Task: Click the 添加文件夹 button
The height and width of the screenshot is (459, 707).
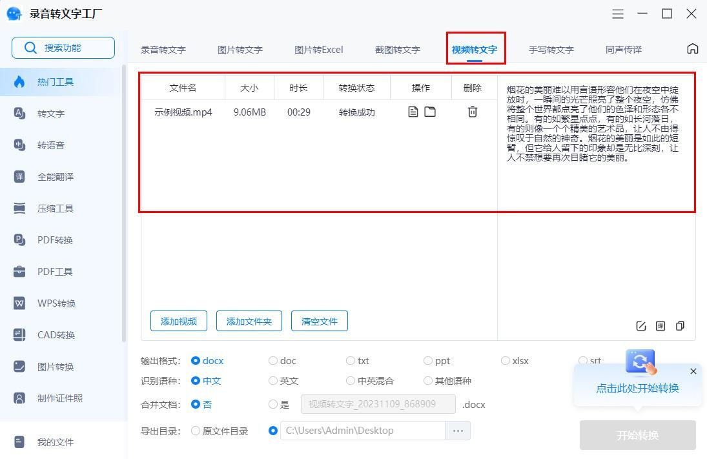Action: (x=249, y=321)
